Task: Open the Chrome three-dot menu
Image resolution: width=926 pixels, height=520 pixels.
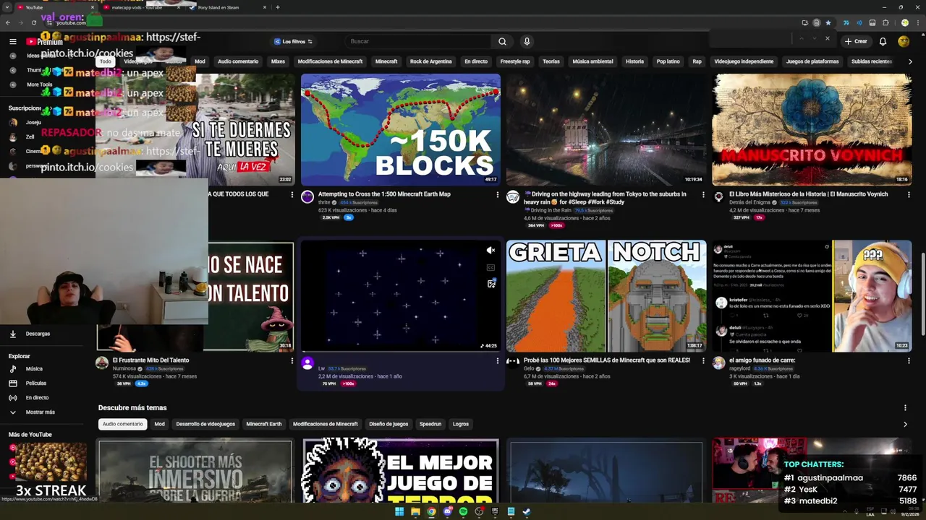Action: (918, 22)
